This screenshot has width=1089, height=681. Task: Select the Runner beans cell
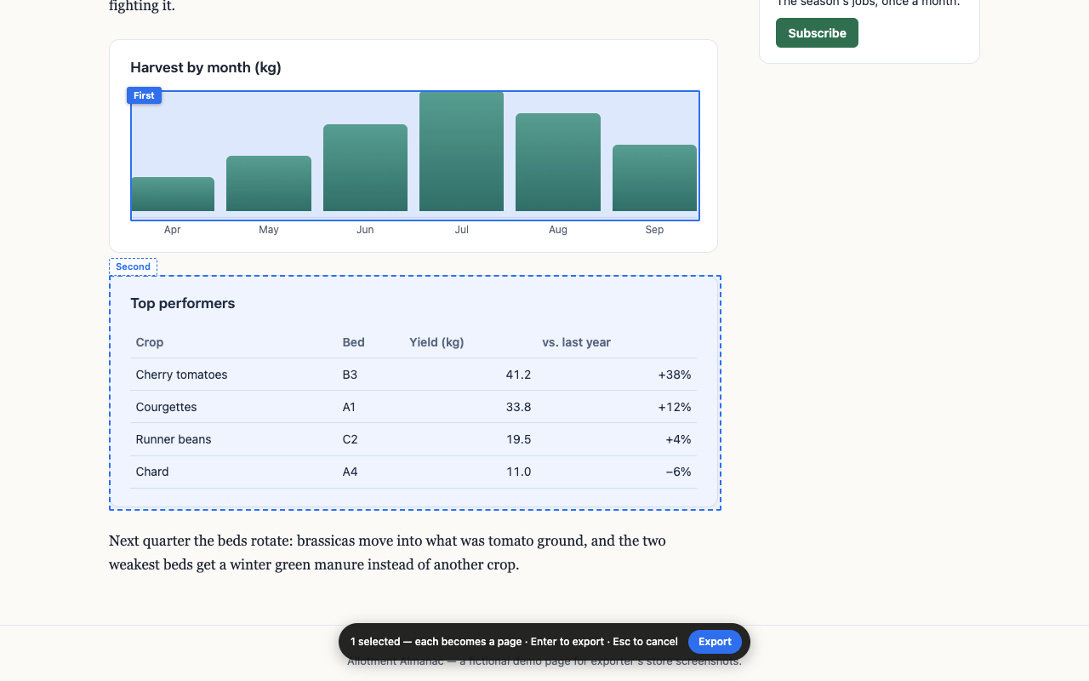[174, 439]
